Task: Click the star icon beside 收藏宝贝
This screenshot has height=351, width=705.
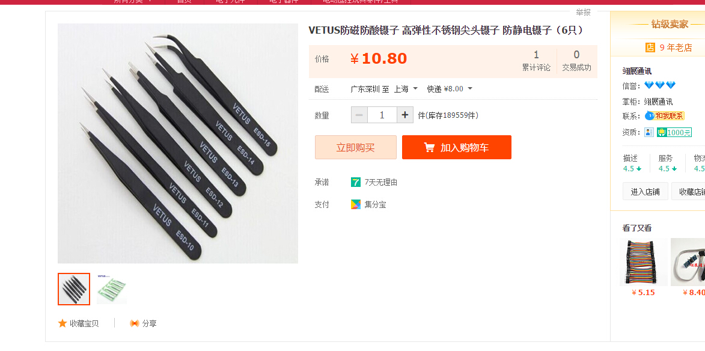Action: 63,323
